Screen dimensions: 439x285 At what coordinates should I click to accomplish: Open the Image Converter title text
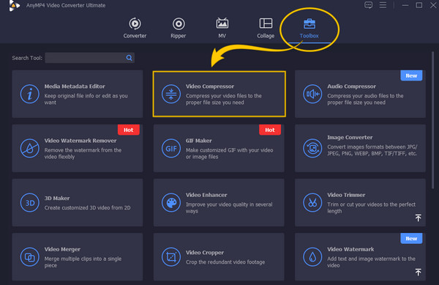tap(350, 137)
